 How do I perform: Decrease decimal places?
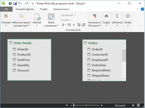(84, 25)
